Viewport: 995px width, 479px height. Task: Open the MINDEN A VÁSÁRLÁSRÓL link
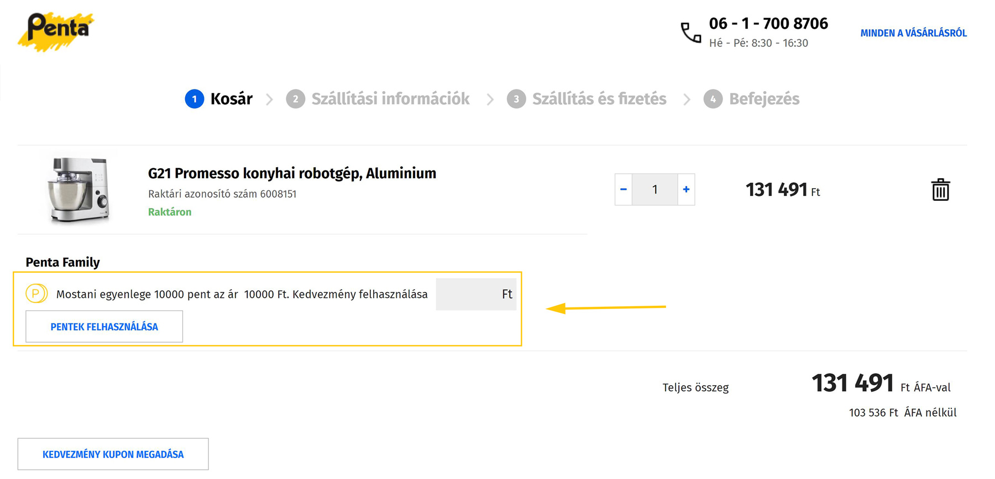pos(913,33)
